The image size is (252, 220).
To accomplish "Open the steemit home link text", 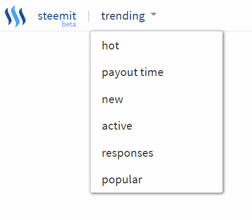I will coord(57,16).
